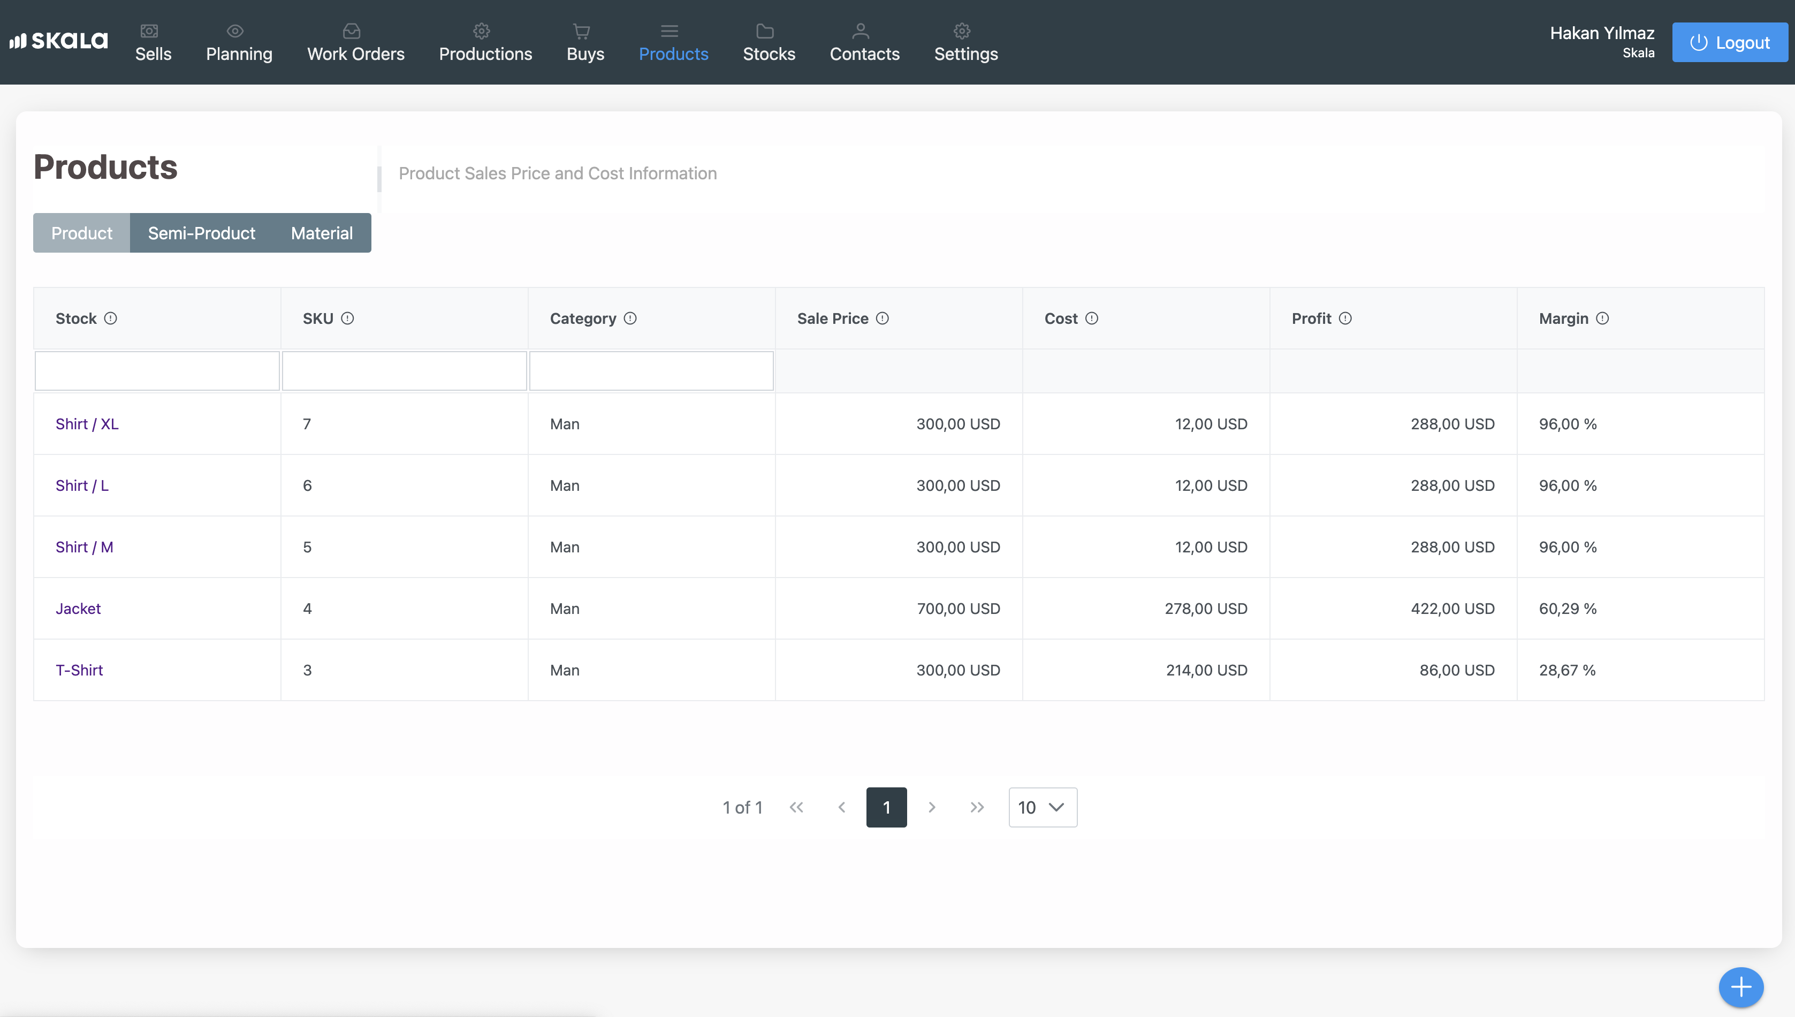Open the page size dropdown showing 10
Viewport: 1795px width, 1017px height.
pos(1043,807)
